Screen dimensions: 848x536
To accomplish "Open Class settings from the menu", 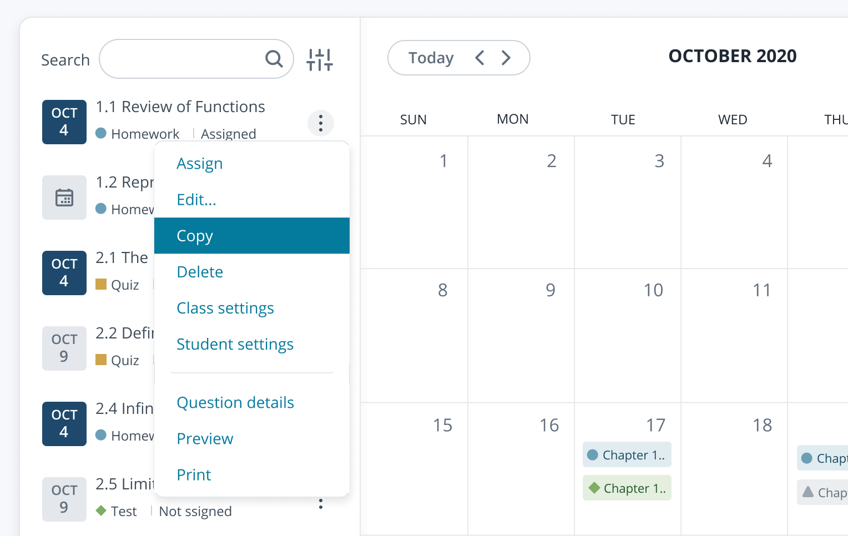I will (x=225, y=308).
